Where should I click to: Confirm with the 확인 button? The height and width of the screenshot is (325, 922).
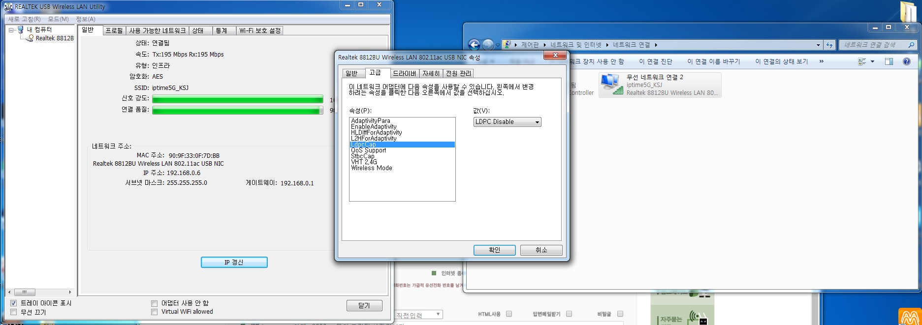click(x=494, y=250)
